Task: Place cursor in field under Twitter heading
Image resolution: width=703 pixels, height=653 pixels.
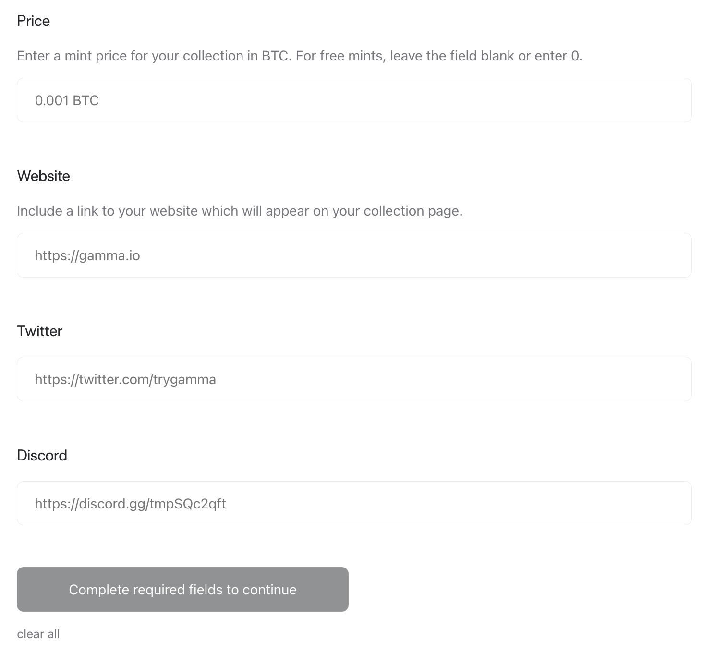Action: [354, 379]
